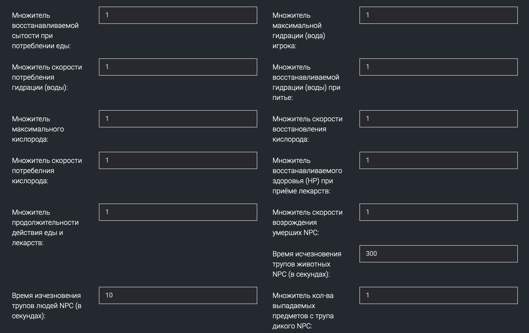Click the food satiety restoration multiplier field
The height and width of the screenshot is (333, 529).
click(x=178, y=15)
